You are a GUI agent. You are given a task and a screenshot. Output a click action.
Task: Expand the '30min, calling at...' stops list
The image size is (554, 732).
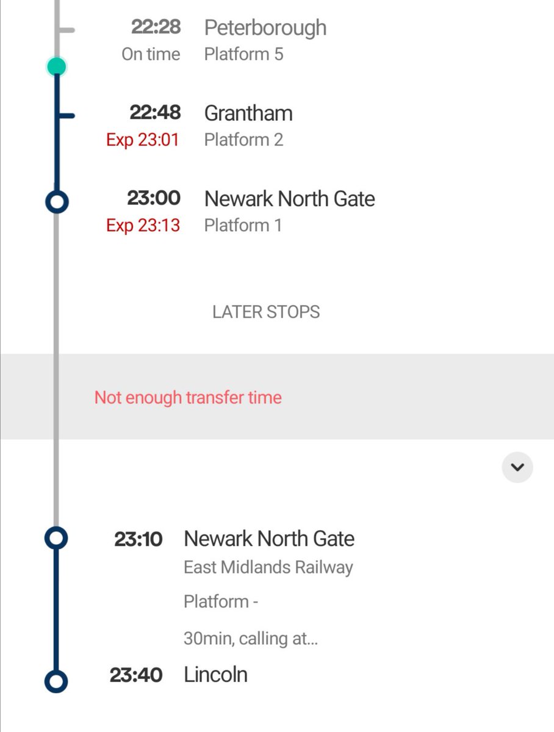click(x=250, y=639)
